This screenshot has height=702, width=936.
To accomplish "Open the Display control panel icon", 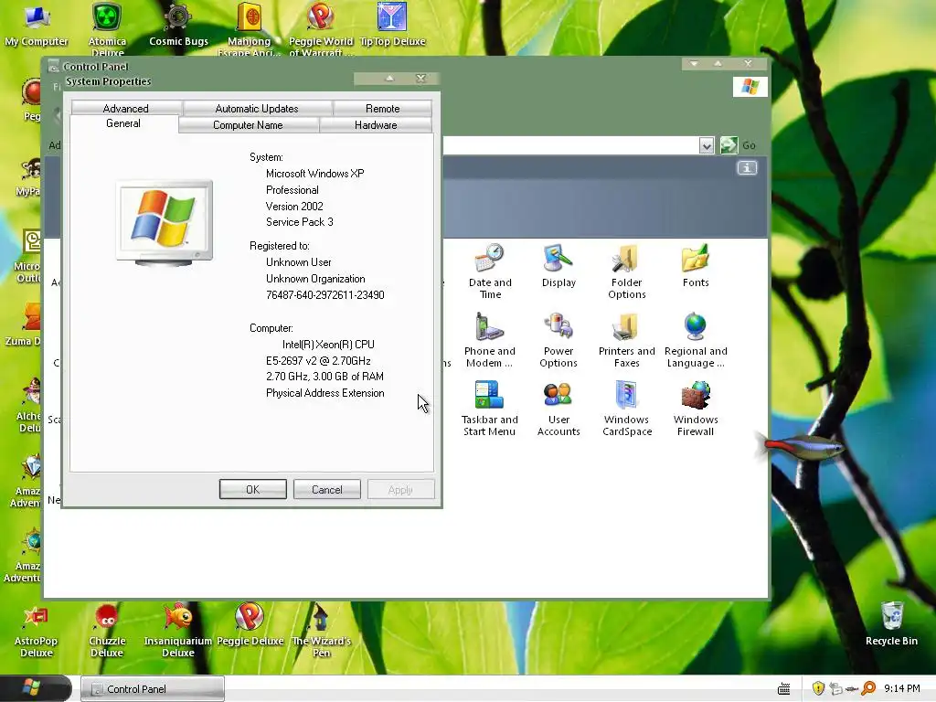I will point(558,266).
